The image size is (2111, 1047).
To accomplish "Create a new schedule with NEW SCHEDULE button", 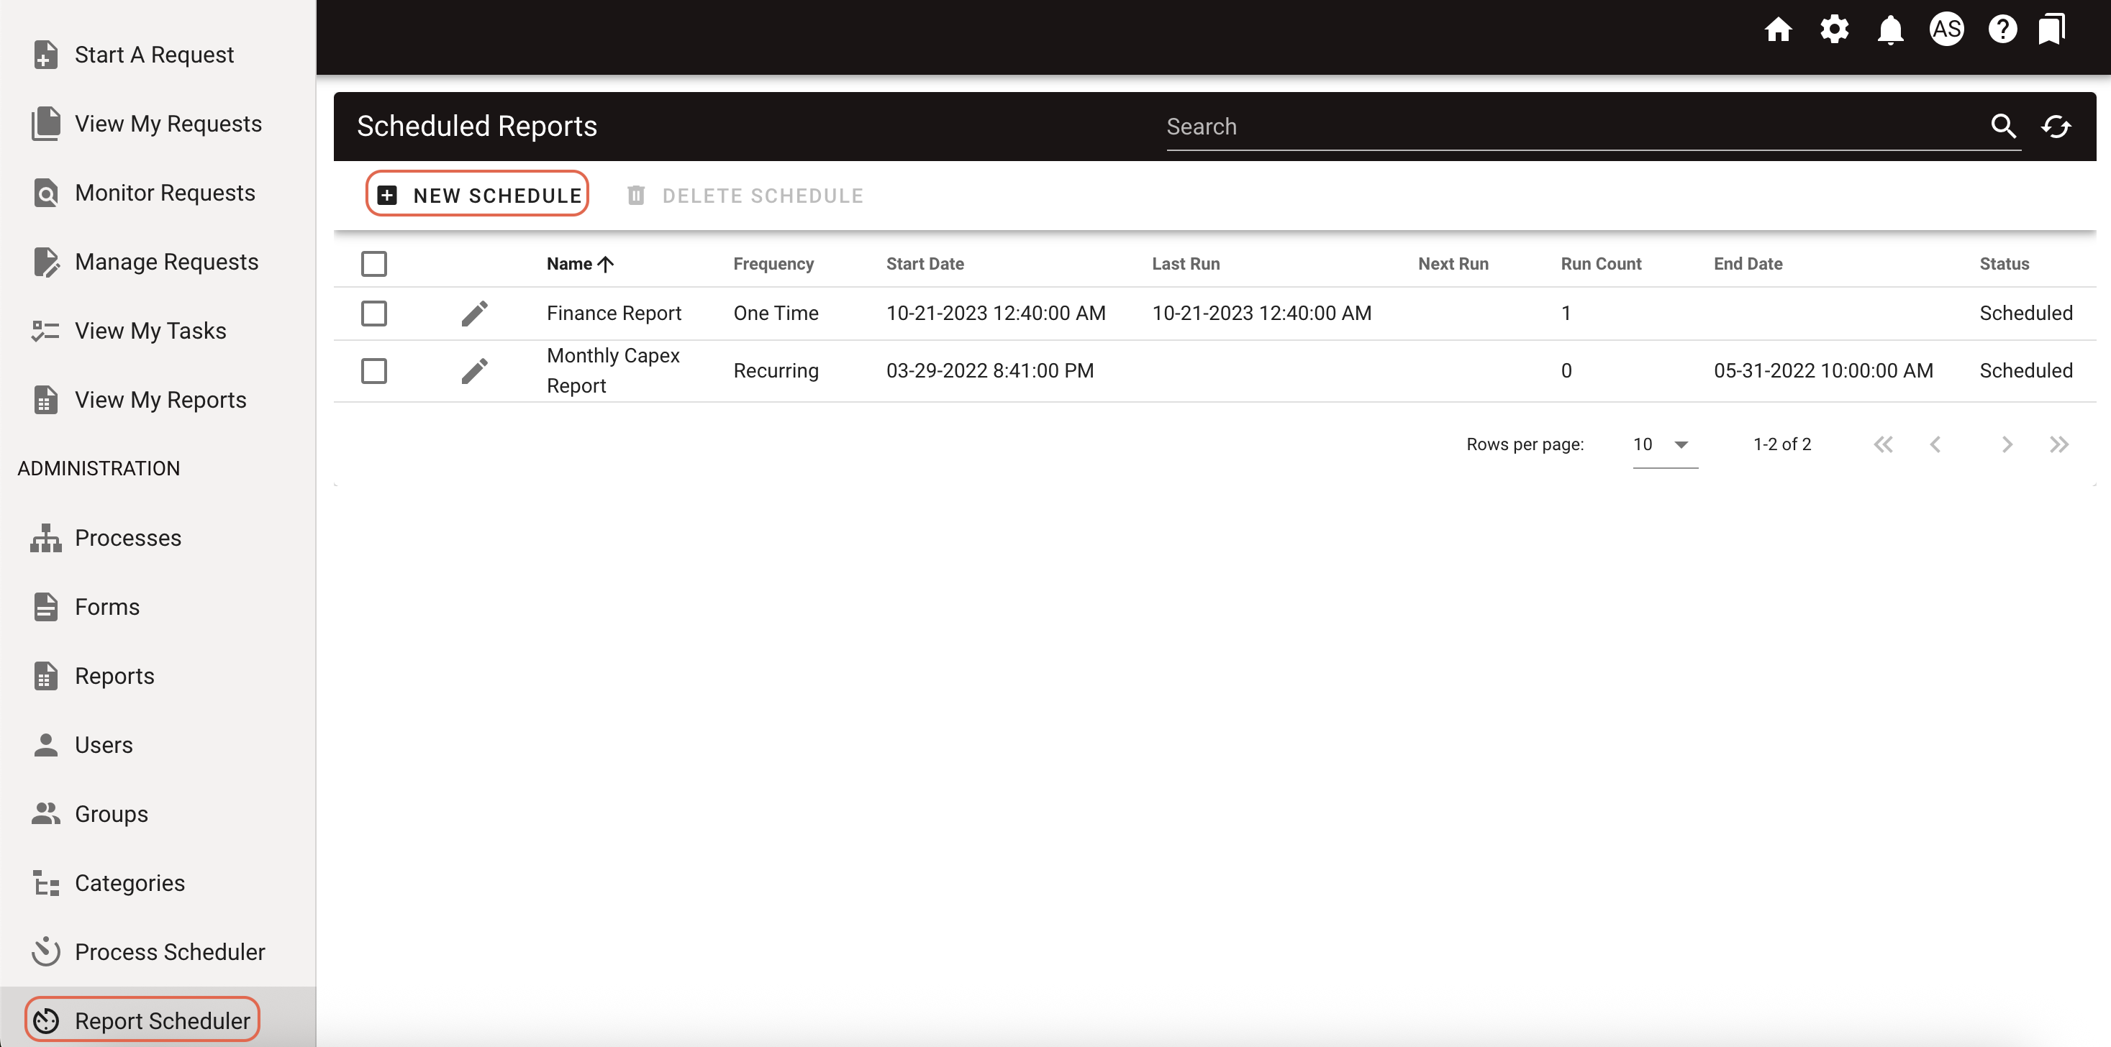I will pyautogui.click(x=478, y=195).
